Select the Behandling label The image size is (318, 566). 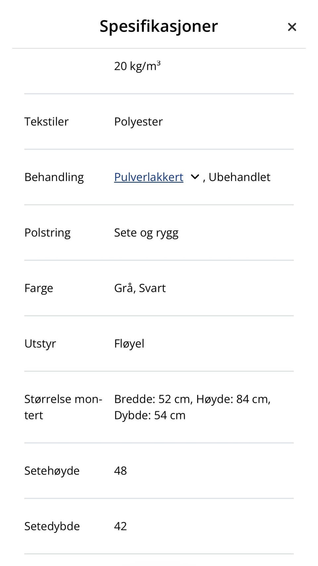(x=54, y=177)
